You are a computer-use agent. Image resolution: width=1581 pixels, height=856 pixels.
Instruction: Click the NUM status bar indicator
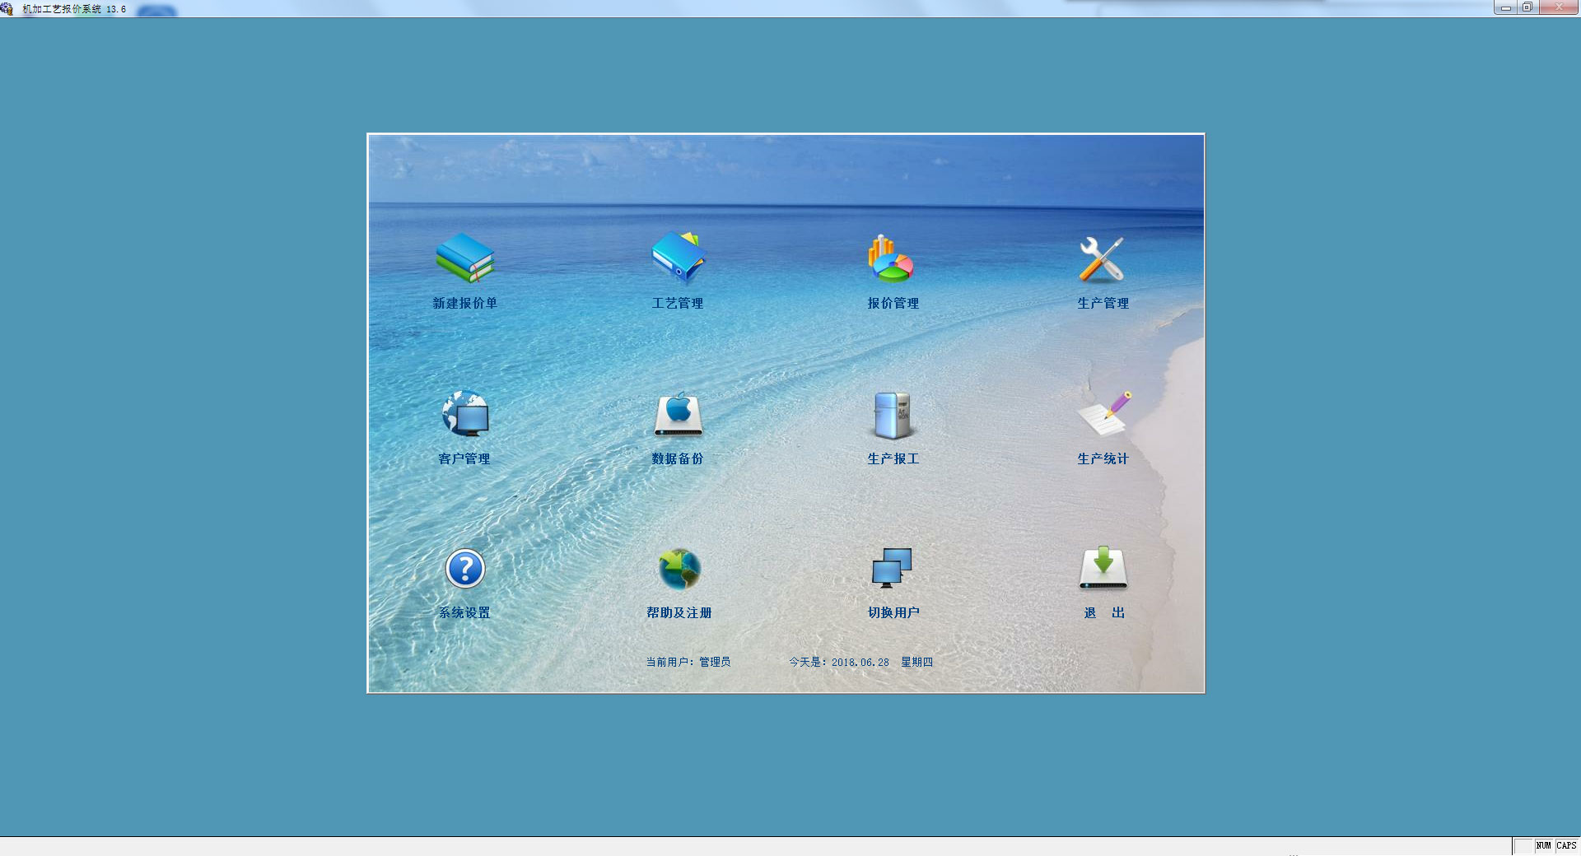tap(1544, 845)
